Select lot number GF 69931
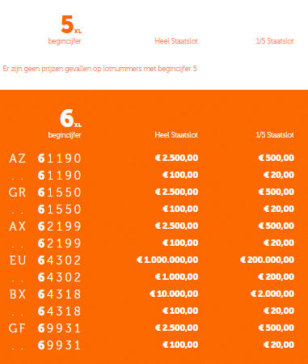This screenshot has width=308, height=364. click(x=45, y=328)
